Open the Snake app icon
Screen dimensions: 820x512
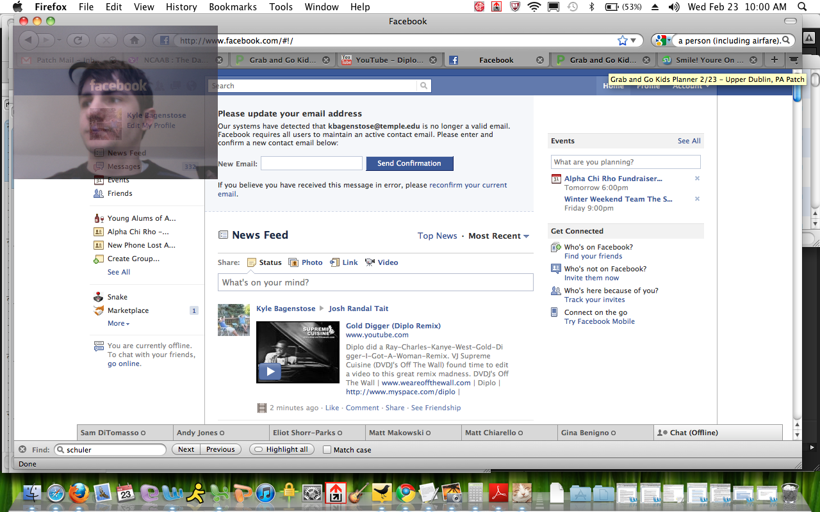pos(99,297)
